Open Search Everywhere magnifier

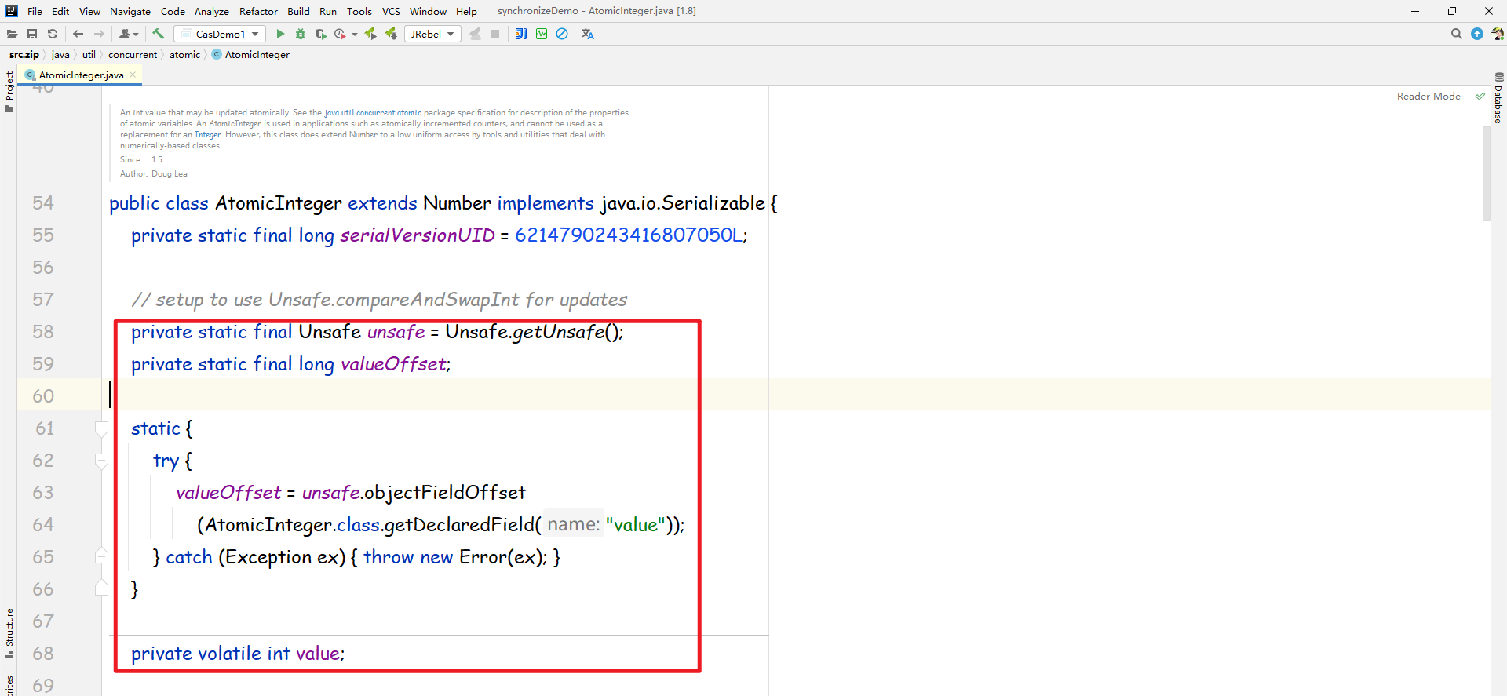click(x=1457, y=34)
